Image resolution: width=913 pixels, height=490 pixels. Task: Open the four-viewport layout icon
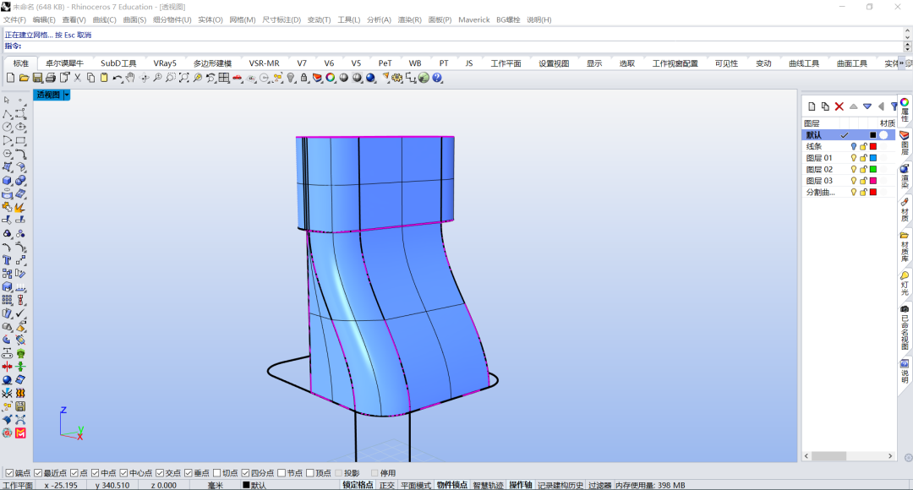tap(224, 78)
